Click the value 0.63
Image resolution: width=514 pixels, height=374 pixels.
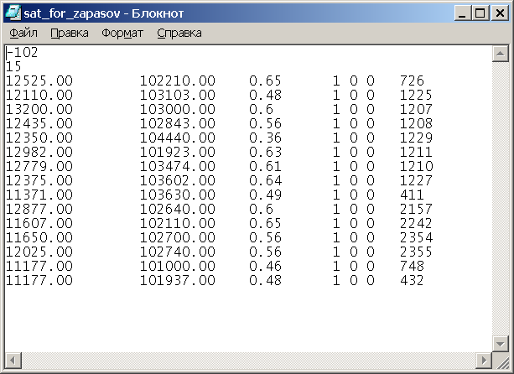pos(265,152)
